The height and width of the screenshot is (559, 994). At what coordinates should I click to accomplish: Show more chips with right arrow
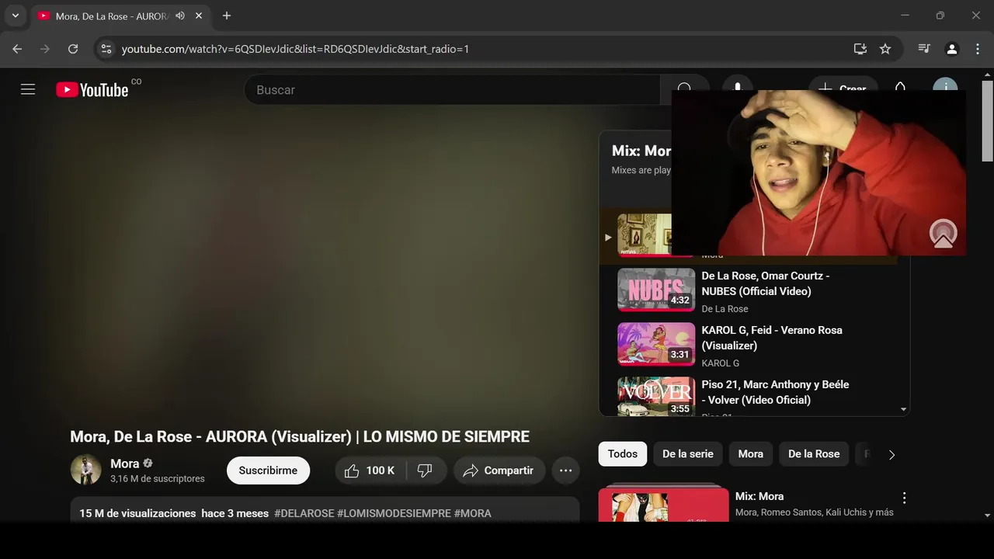[x=891, y=455]
